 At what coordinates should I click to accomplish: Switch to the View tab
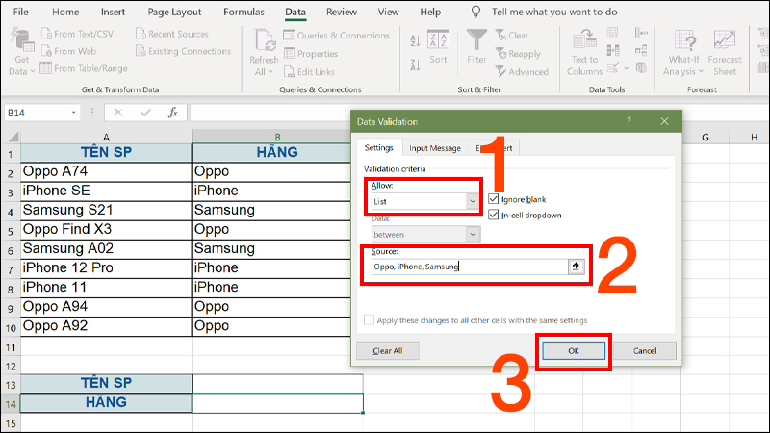click(x=388, y=12)
